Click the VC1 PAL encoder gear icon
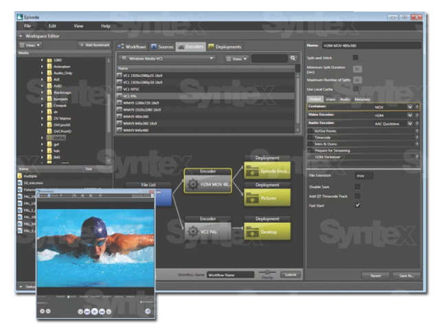 [x=195, y=232]
